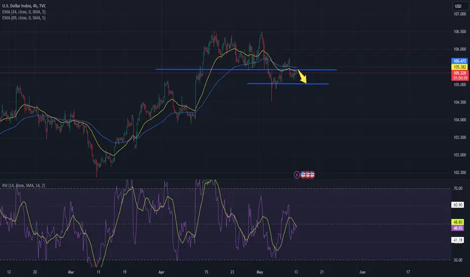Click the 13 date label on time axis

coord(296,272)
